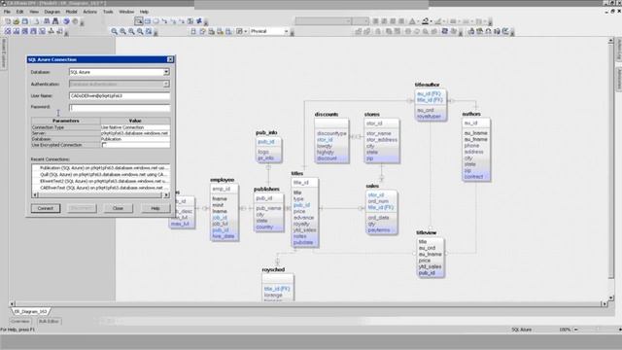Select the titleview entity in the diagram
This screenshot has width=622, height=350.
pyautogui.click(x=431, y=257)
